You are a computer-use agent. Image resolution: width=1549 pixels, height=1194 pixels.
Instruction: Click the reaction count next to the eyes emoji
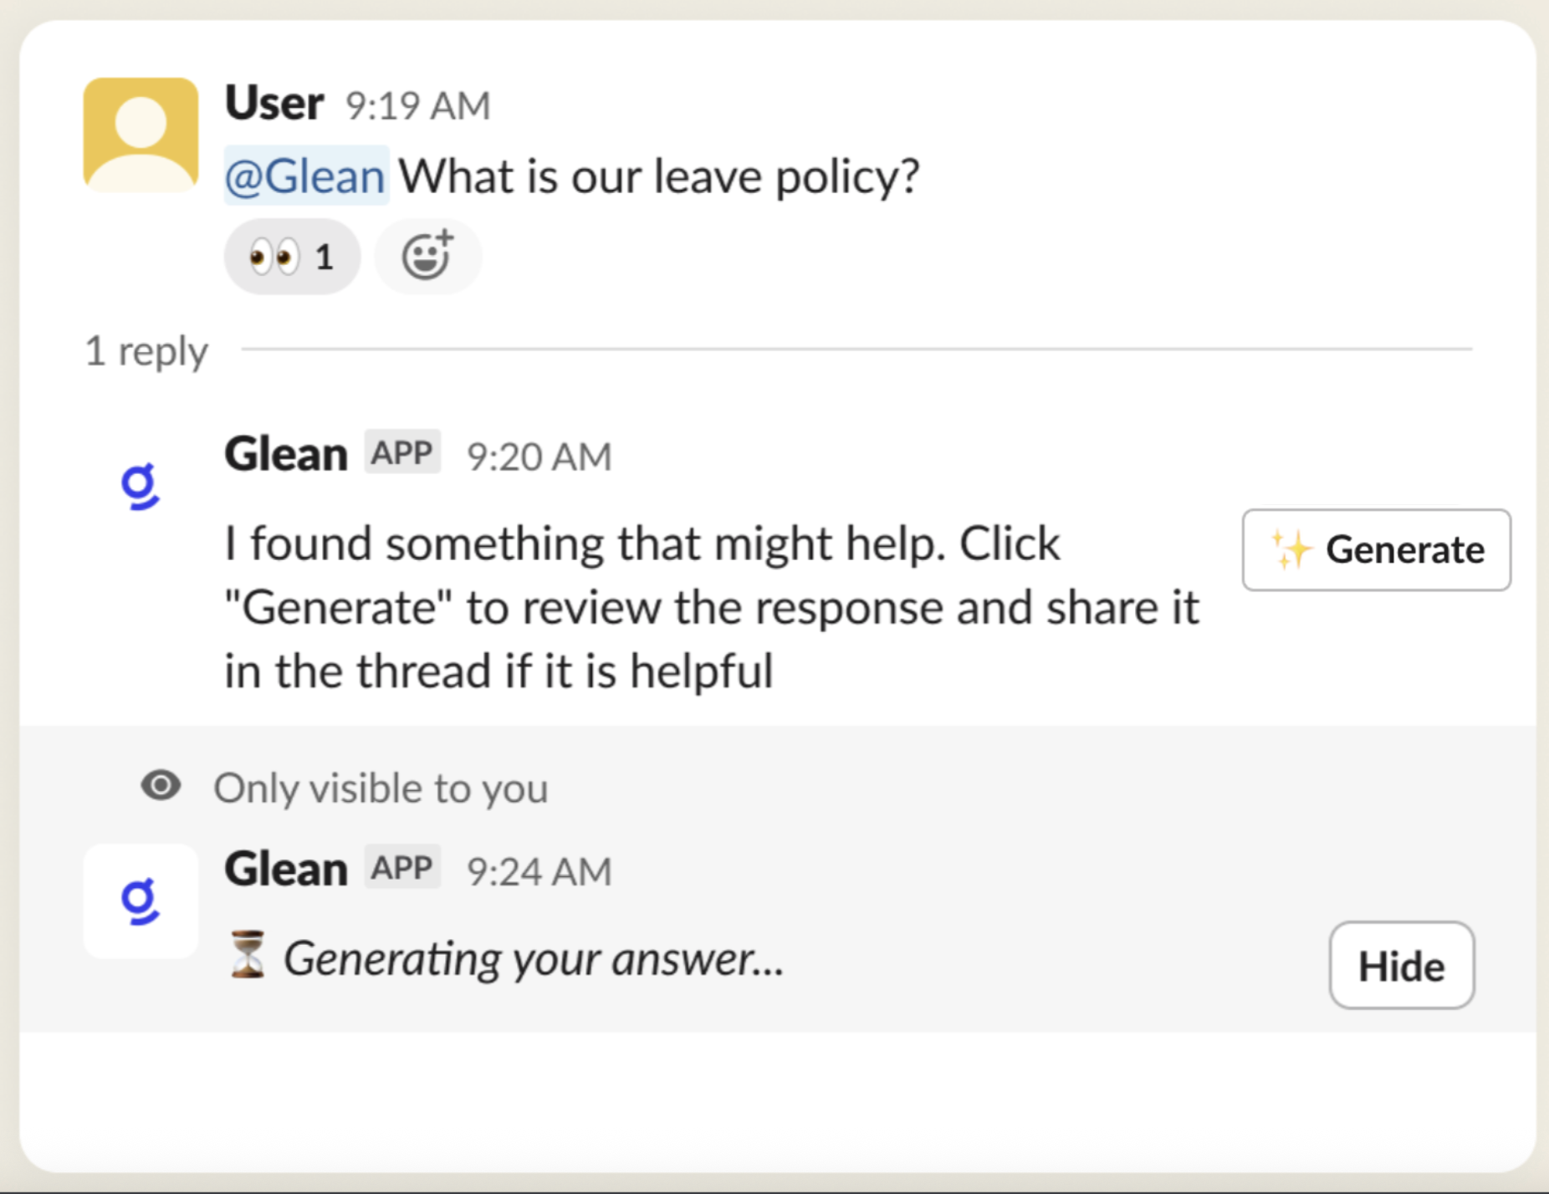(323, 256)
